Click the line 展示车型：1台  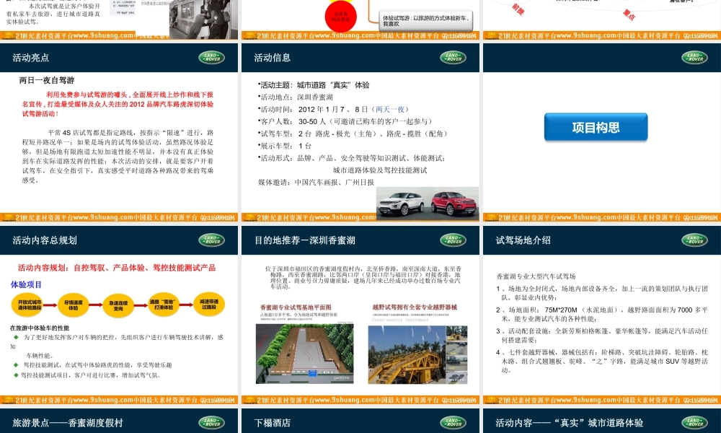[285, 145]
